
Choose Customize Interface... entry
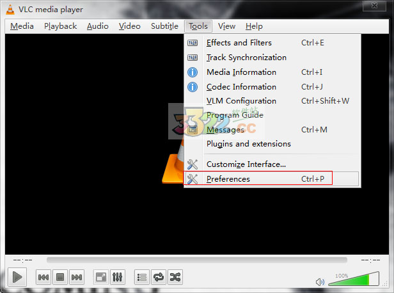[272, 164]
